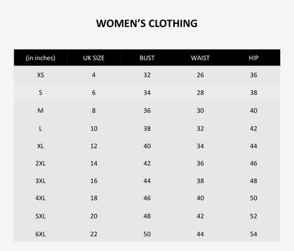294x251 pixels.
Task: Select hip value 54 cell
Action: (x=253, y=234)
